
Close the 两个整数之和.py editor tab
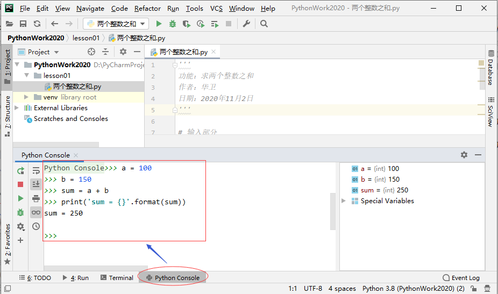click(214, 52)
